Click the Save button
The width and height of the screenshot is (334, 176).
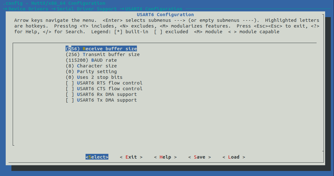200,157
